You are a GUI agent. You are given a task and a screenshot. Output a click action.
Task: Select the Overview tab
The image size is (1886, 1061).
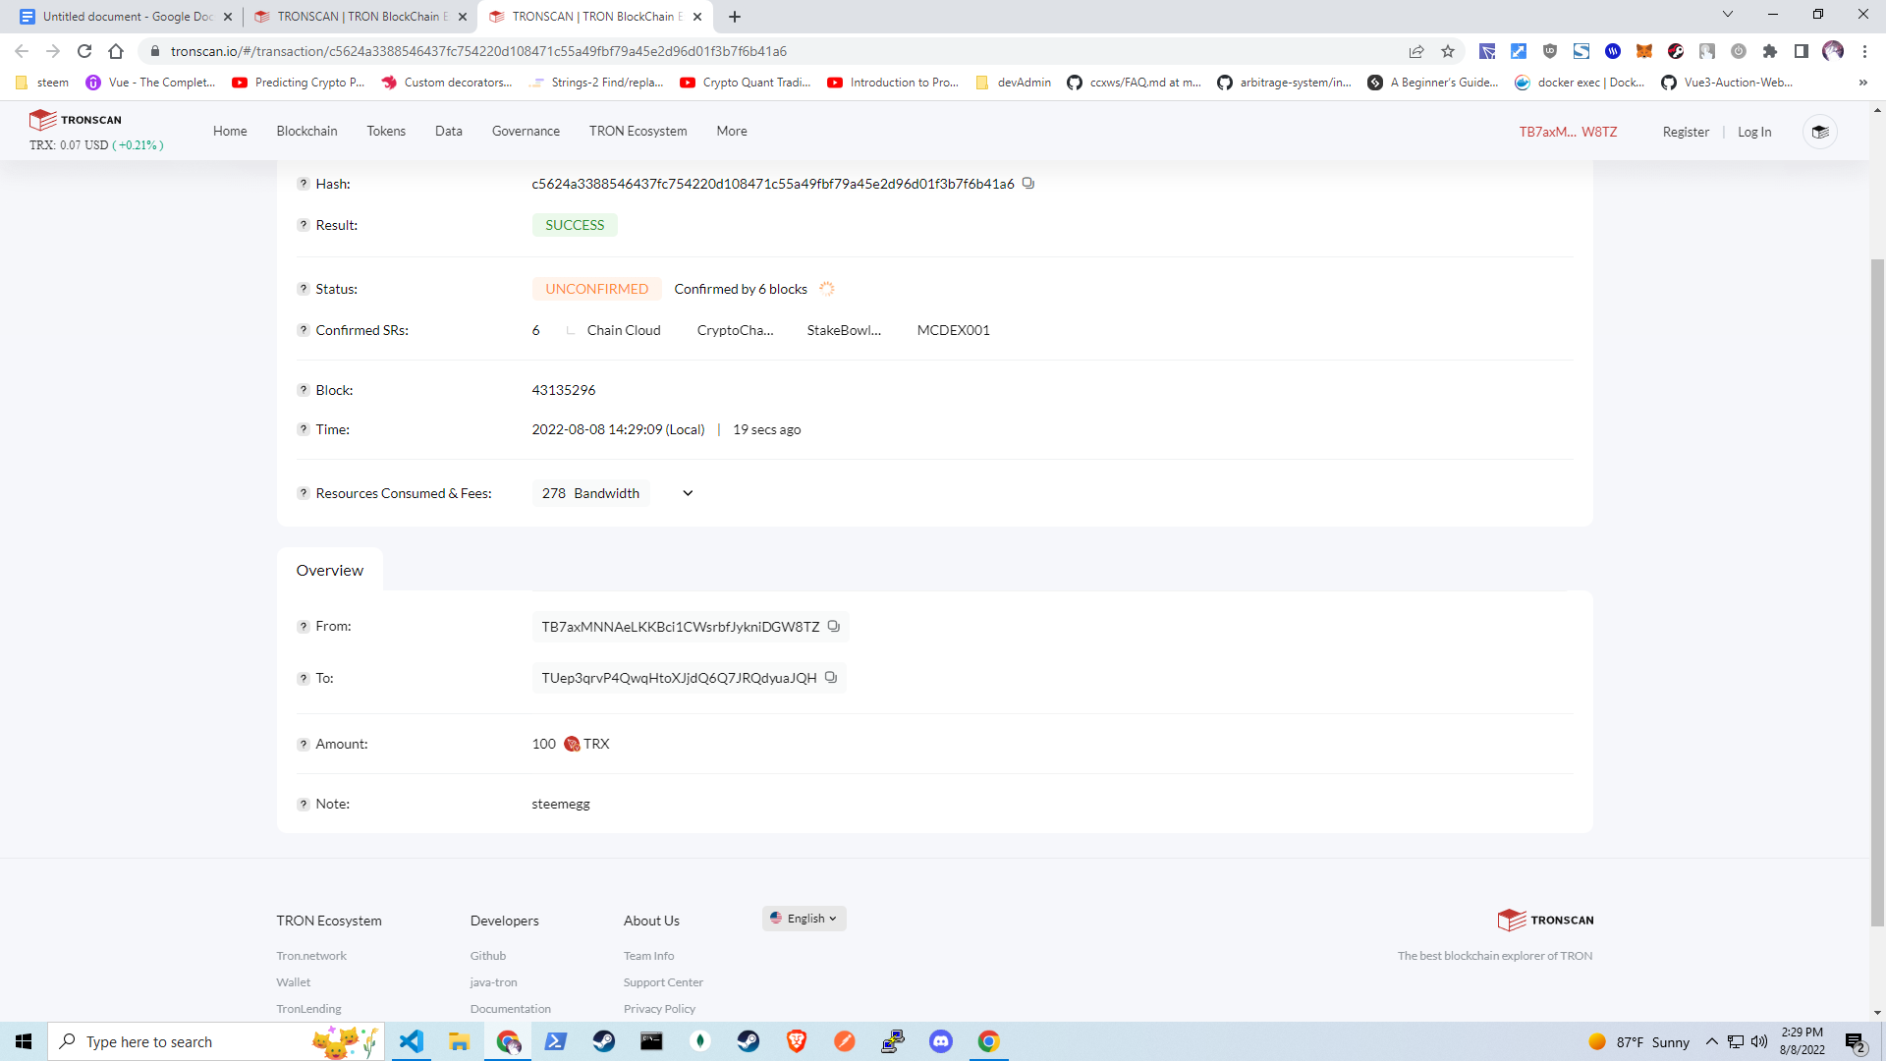click(x=330, y=570)
